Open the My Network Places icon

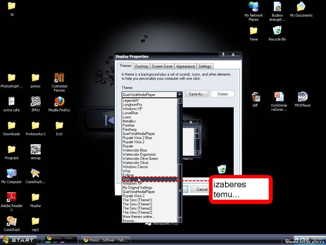253,7
